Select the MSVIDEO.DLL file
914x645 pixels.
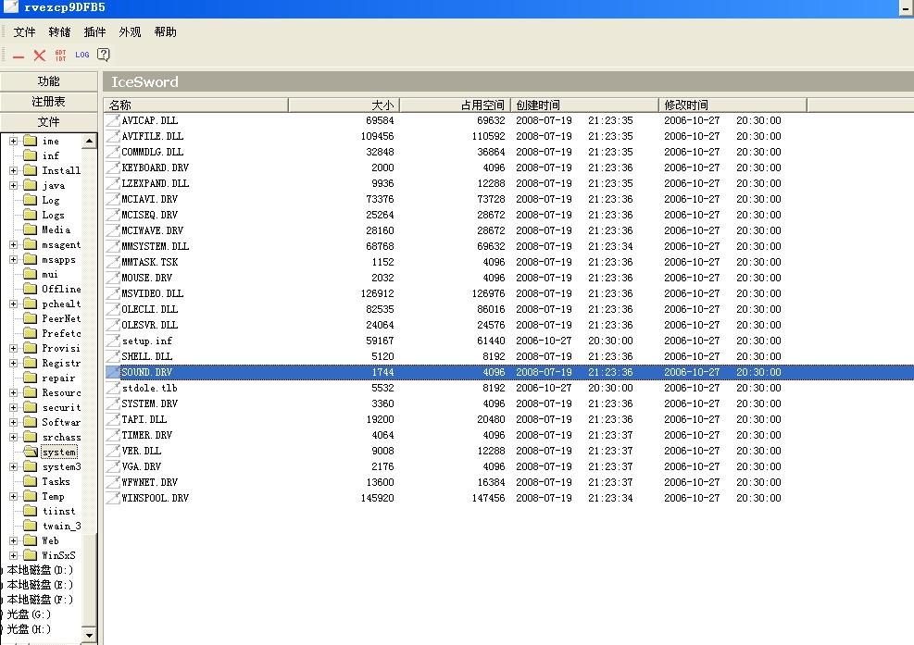click(x=152, y=293)
